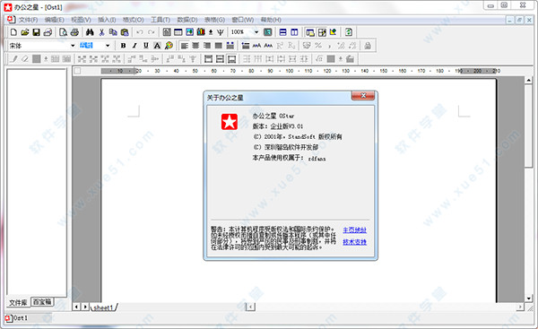Open the 帮助(H) menu
Viewport: 538px width, 329px height.
click(x=271, y=20)
